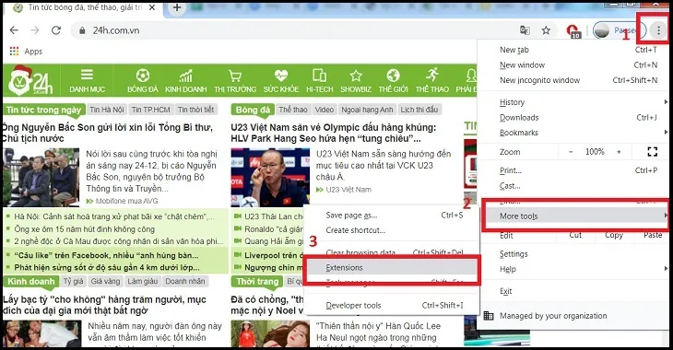Open the HI-TECH devices section
The image size is (673, 350).
click(x=319, y=81)
